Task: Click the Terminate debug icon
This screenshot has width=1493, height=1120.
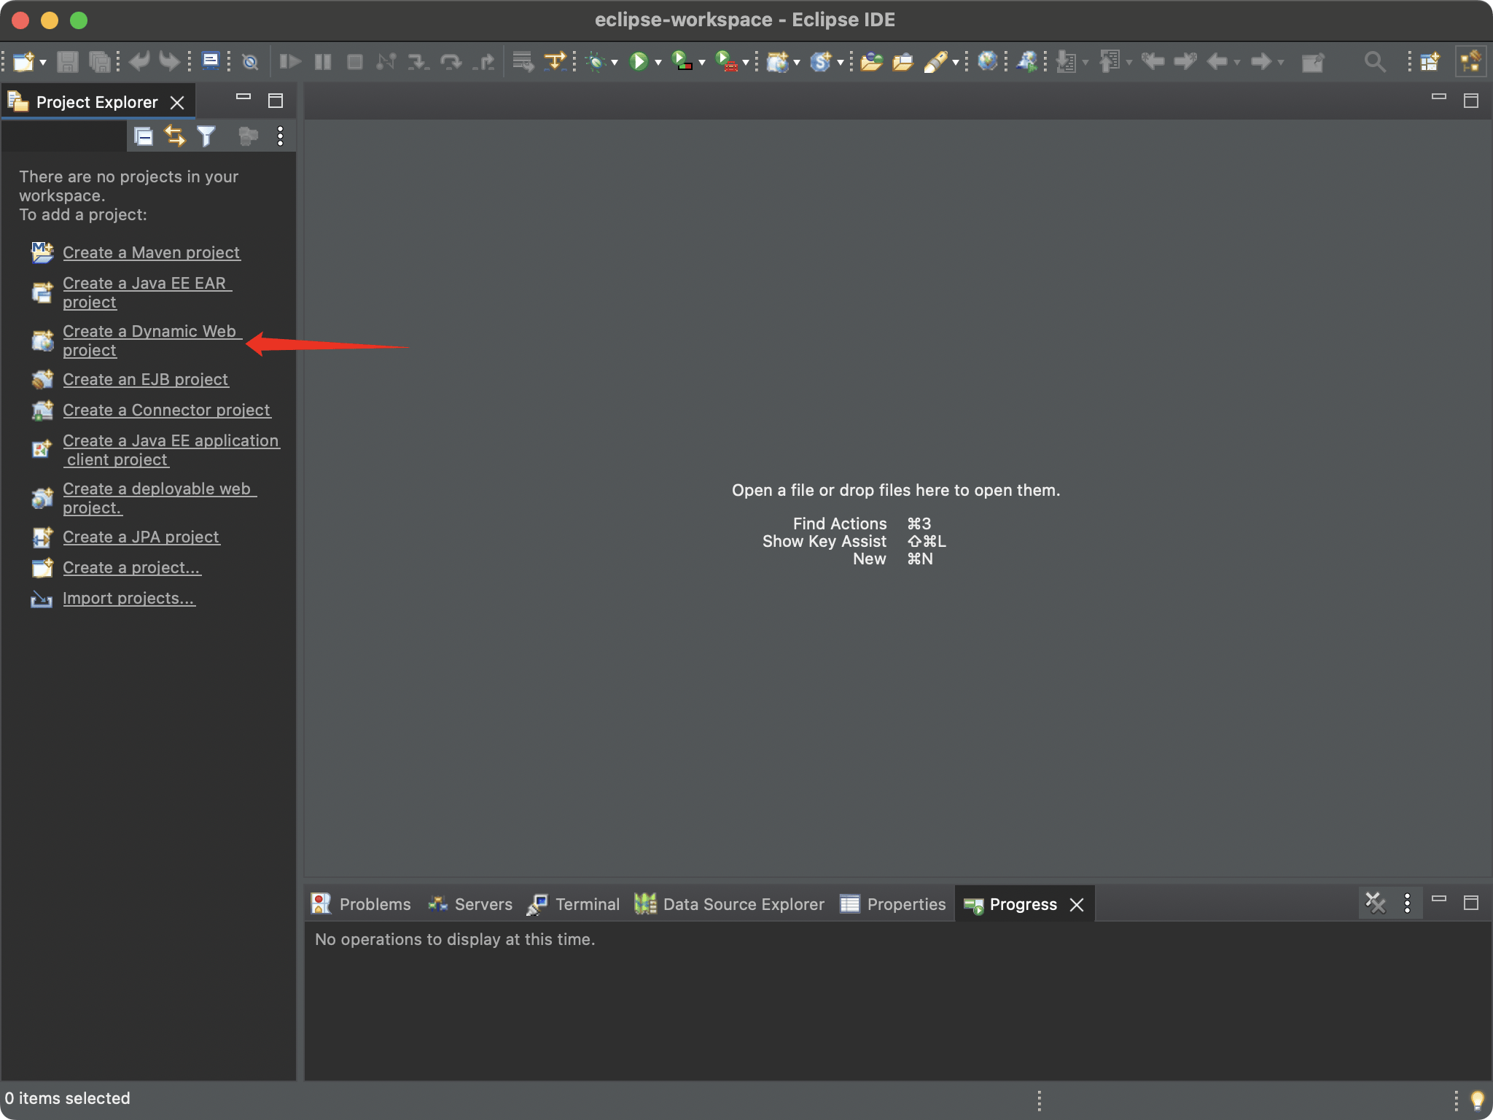Action: (355, 61)
